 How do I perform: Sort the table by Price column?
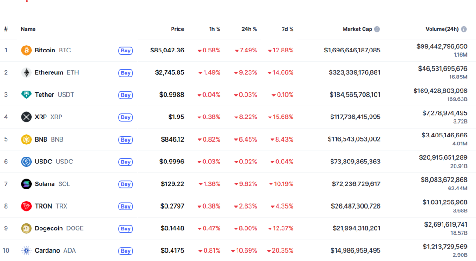pyautogui.click(x=177, y=29)
